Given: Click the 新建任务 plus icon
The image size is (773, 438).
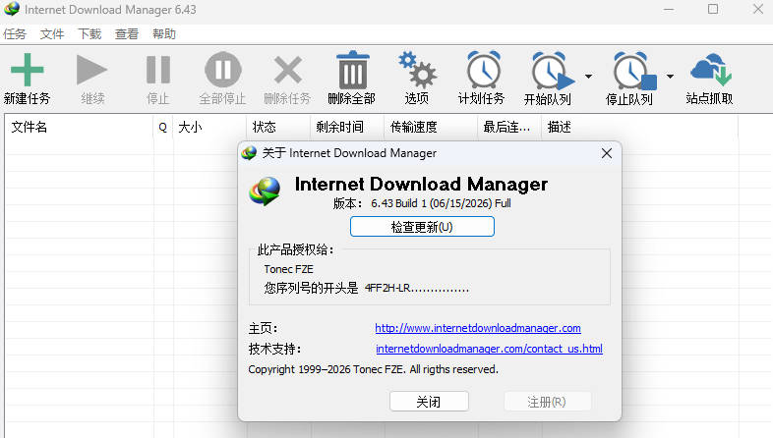Looking at the screenshot, I should pyautogui.click(x=28, y=70).
